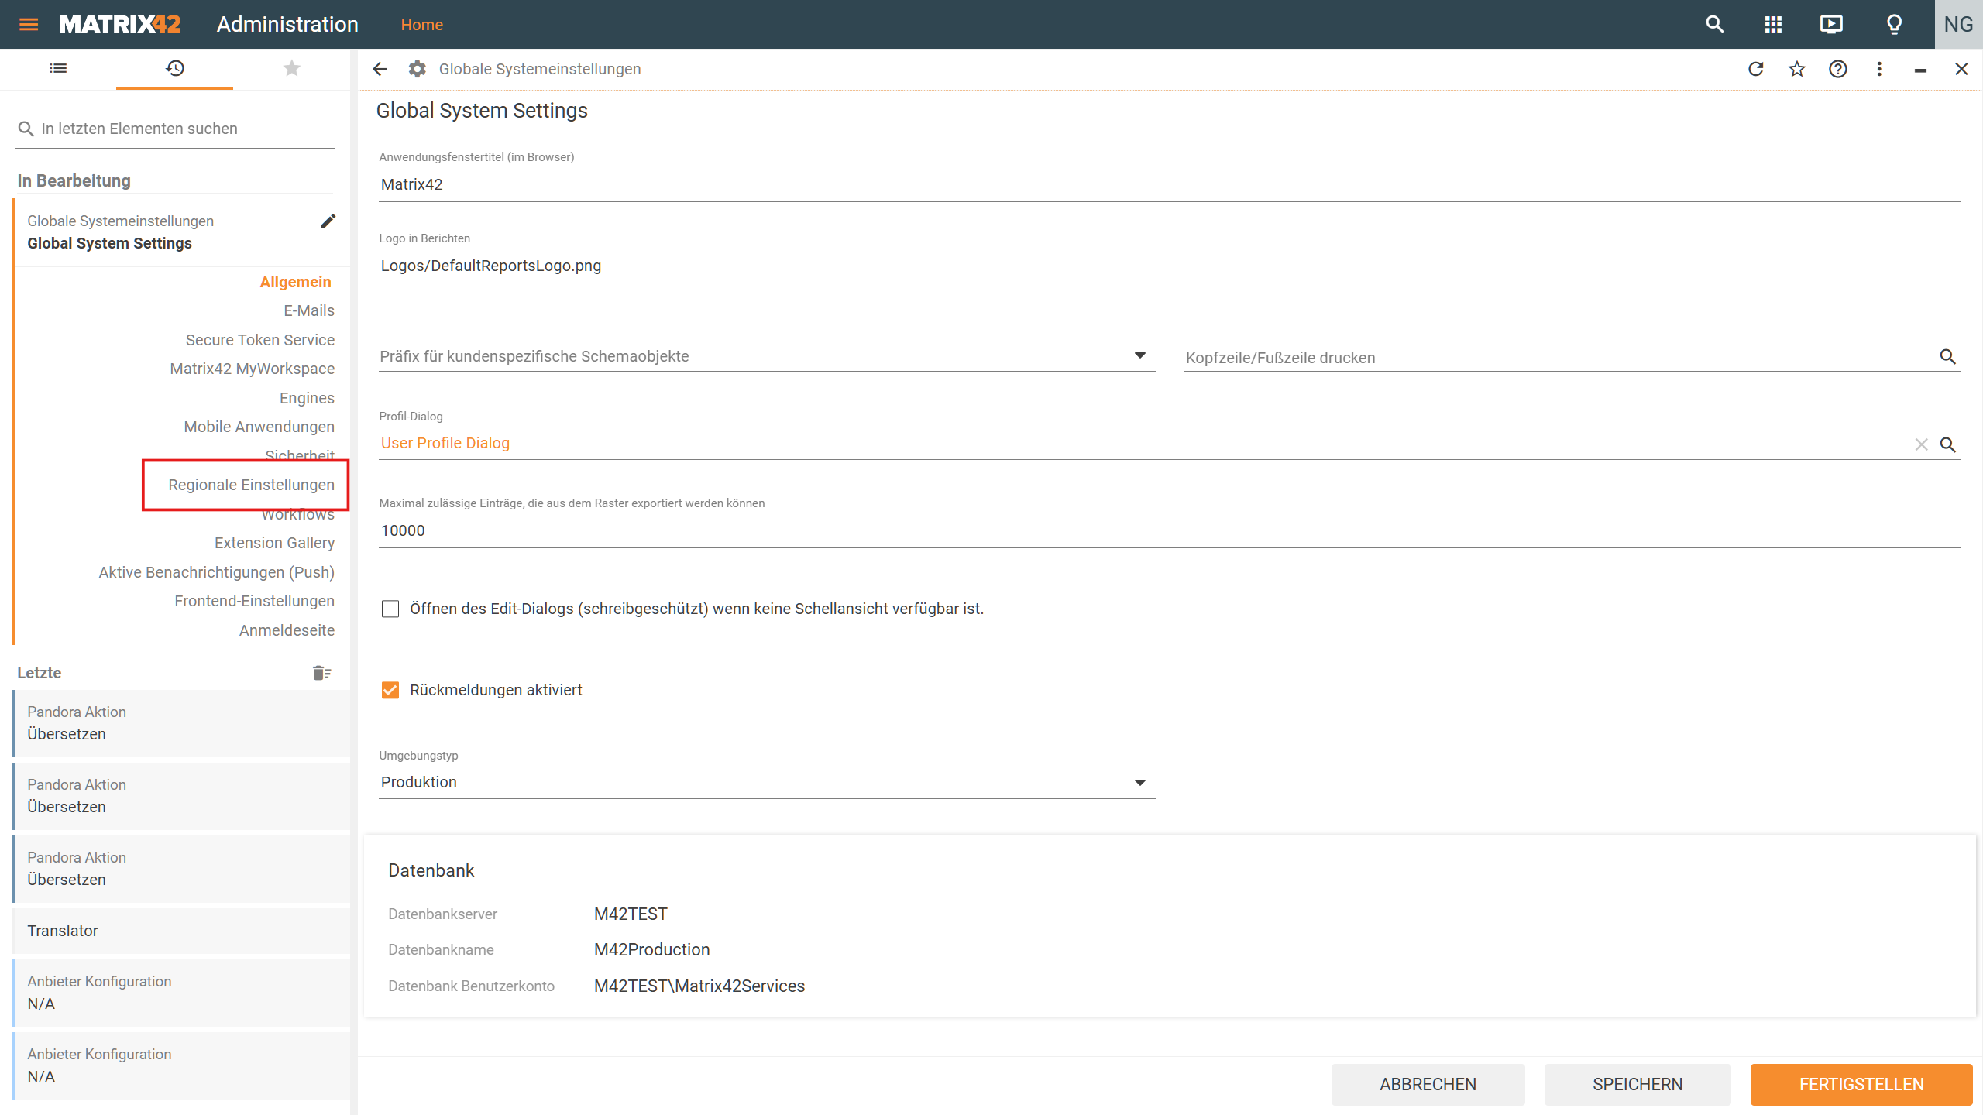Select the Allgemein section
The height and width of the screenshot is (1115, 1983).
point(295,282)
